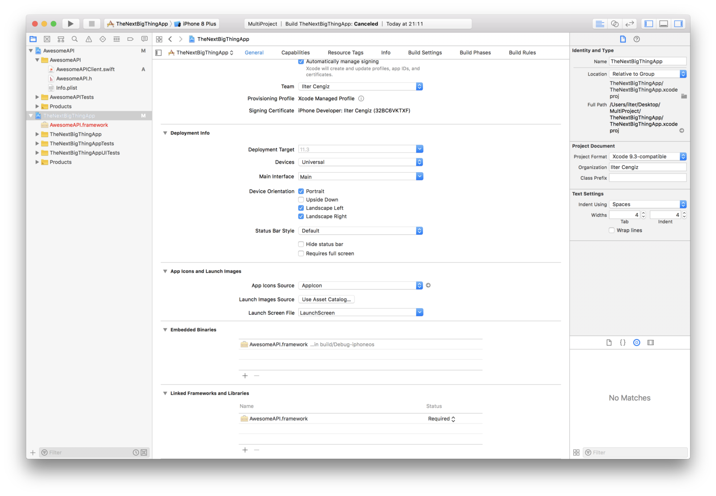Uncheck Automatically manage signing

pos(301,61)
